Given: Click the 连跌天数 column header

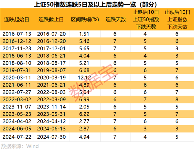Looking at the screenshot, I should 115,20.
